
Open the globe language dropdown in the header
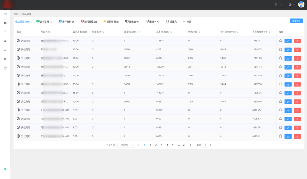tap(291, 5)
